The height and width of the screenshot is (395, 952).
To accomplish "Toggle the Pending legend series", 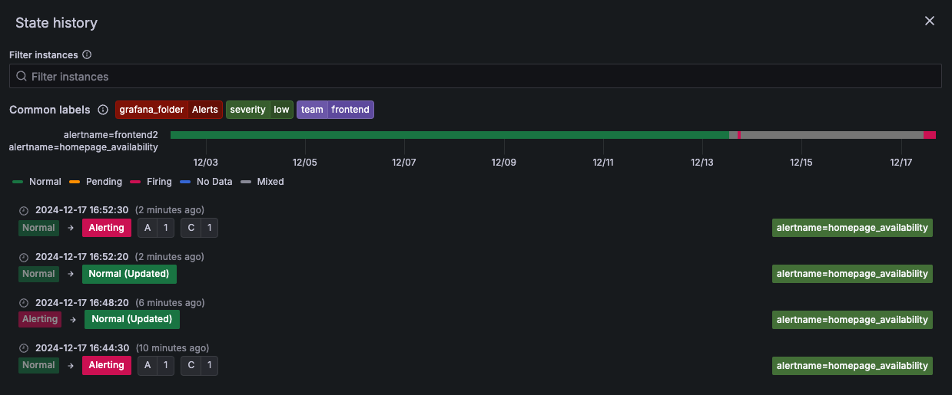I will (x=96, y=182).
